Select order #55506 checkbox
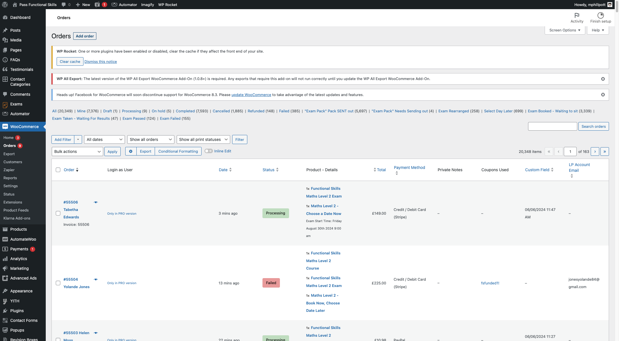 point(58,213)
